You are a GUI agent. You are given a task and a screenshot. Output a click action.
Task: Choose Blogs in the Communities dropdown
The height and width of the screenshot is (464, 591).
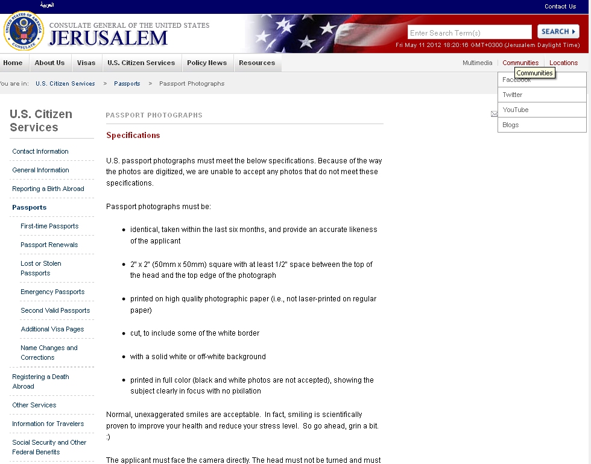point(511,125)
